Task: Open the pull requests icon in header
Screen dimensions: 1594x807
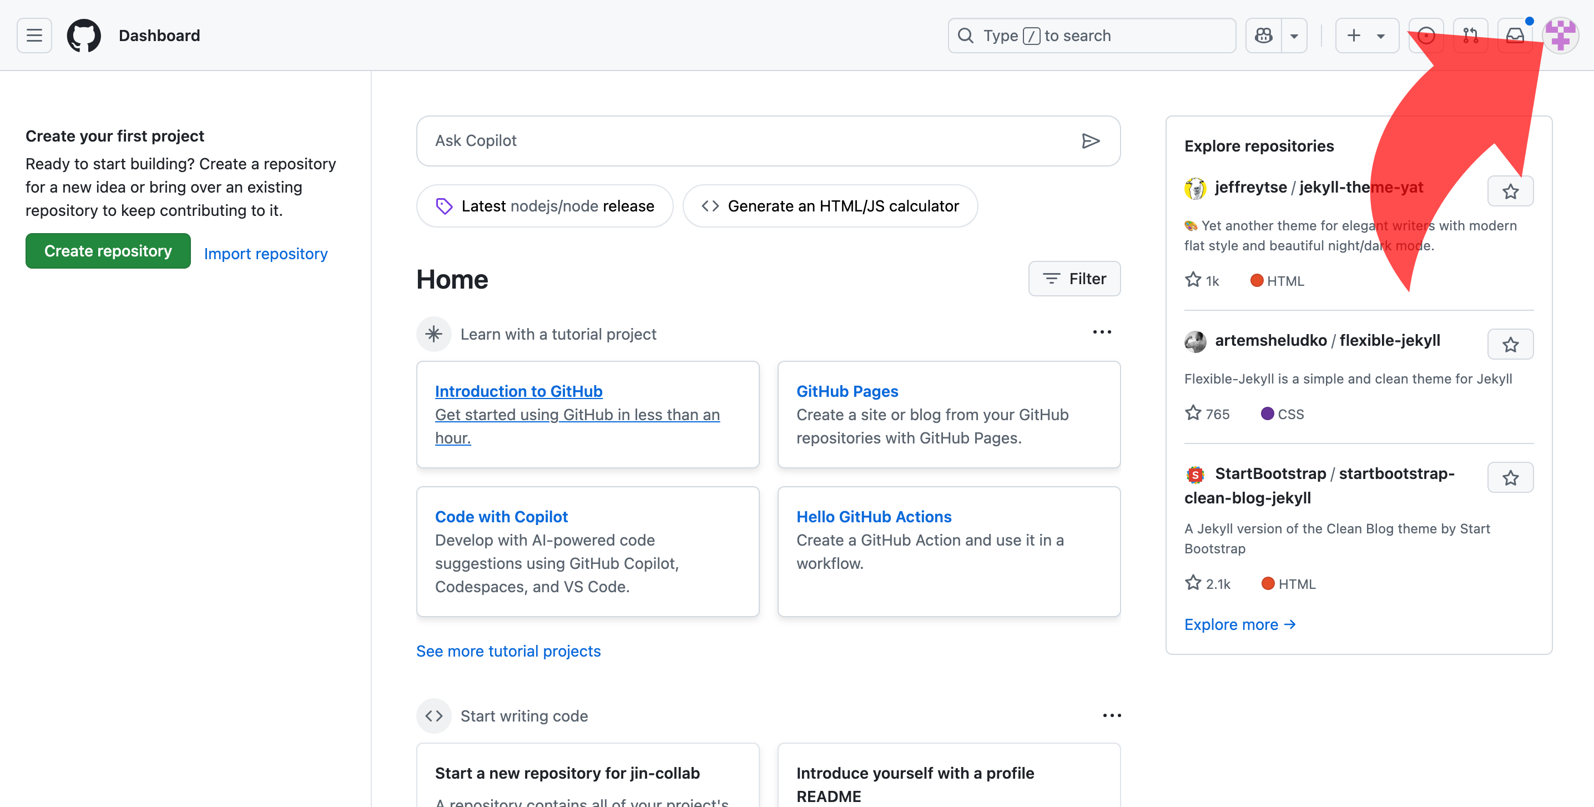Action: point(1470,36)
